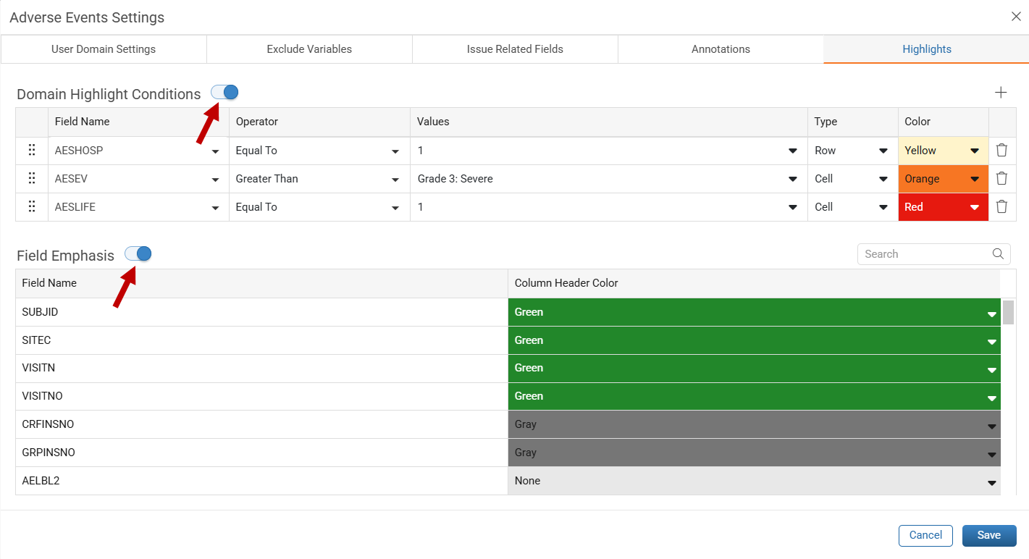The image size is (1029, 559).
Task: Click the CRFINSNO field name cell
Action: pyautogui.click(x=261, y=424)
